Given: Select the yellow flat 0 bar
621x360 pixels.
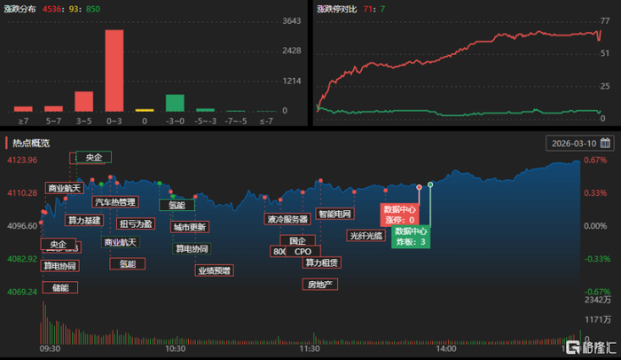Looking at the screenshot, I should (145, 111).
